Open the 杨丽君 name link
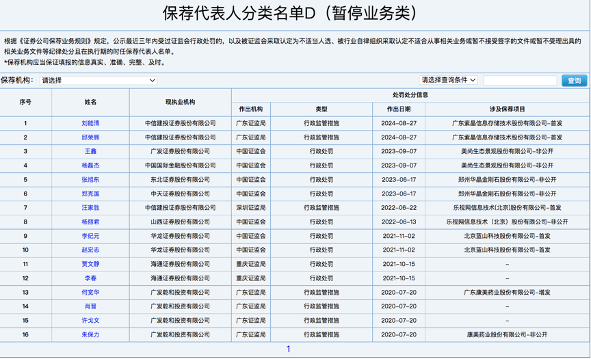This screenshot has width=591, height=359. pos(90,222)
